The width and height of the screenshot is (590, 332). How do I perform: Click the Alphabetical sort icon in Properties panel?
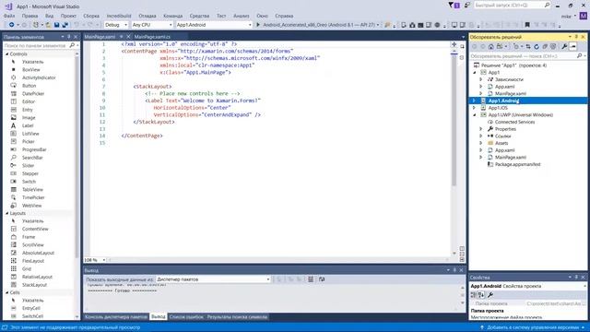click(481, 295)
